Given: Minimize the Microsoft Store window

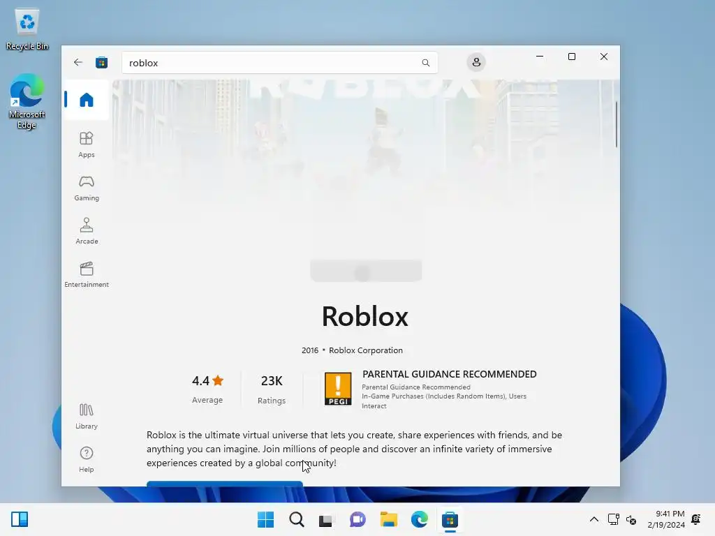Looking at the screenshot, I should click(x=540, y=57).
